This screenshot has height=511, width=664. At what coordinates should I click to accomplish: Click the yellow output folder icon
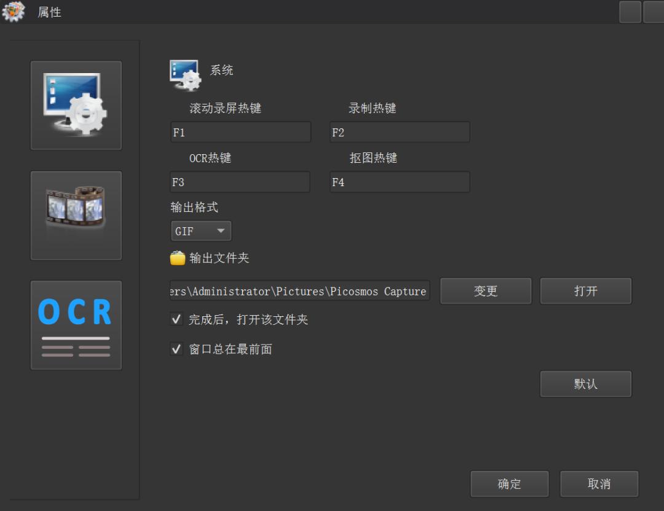(177, 258)
